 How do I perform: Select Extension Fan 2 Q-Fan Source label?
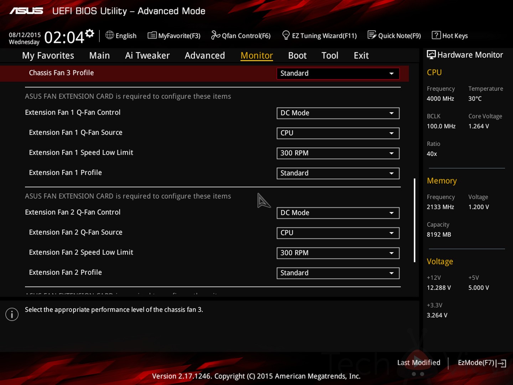point(76,232)
